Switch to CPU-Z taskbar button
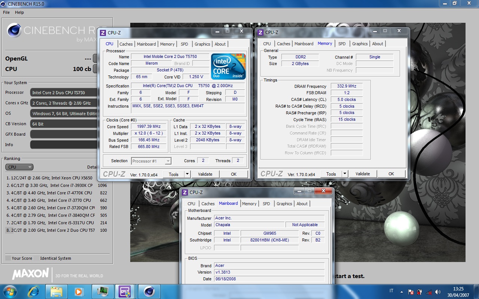 [x=124, y=291]
